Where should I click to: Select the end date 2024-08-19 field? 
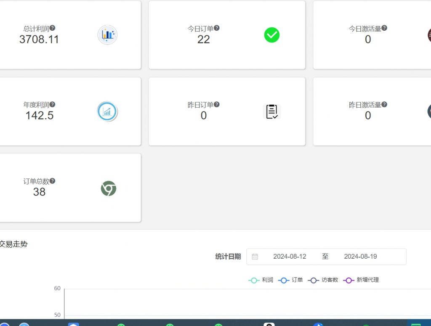point(360,257)
